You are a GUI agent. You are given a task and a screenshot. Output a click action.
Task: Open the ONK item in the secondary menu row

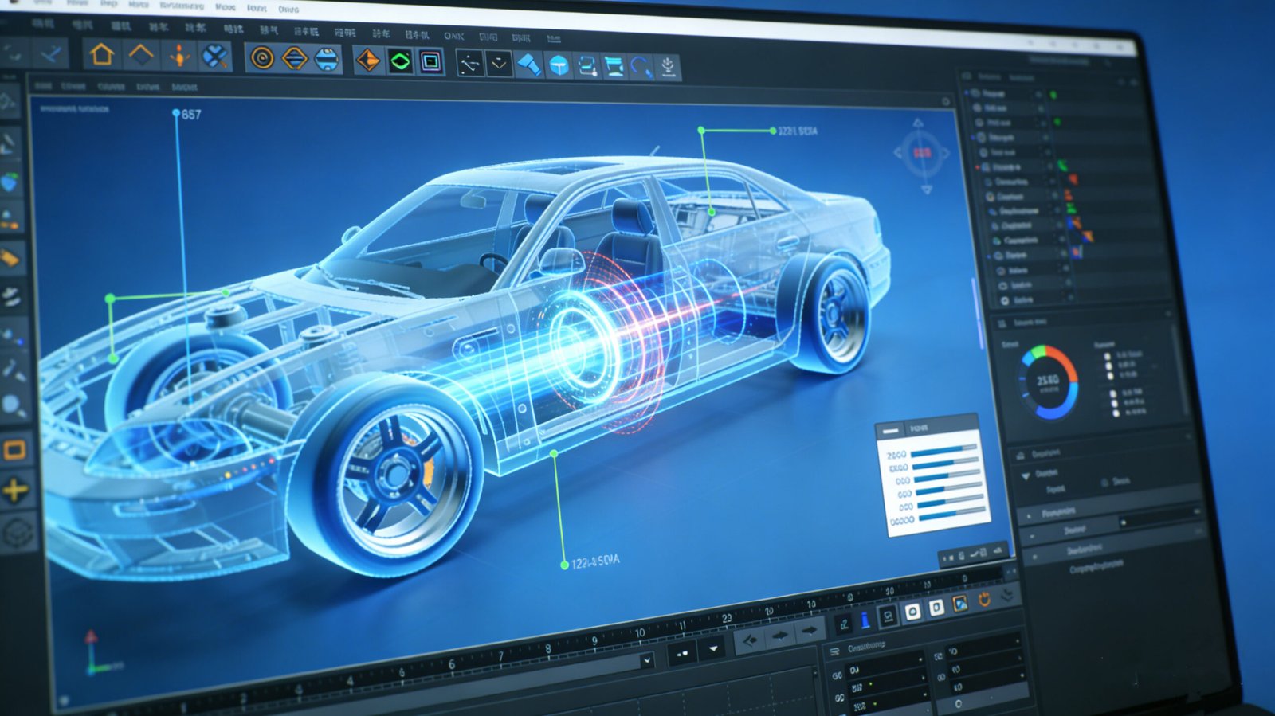click(x=453, y=36)
